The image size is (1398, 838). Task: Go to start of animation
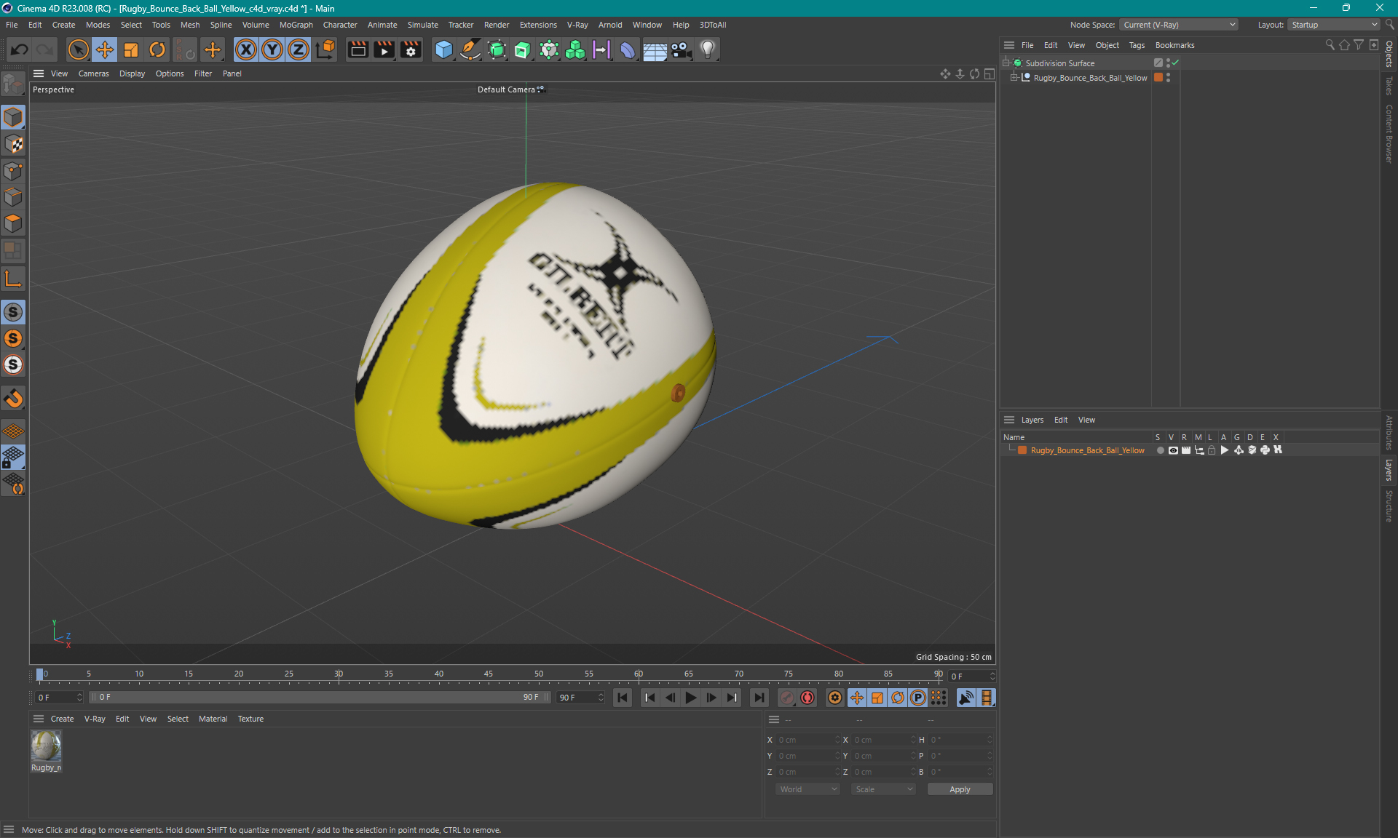pos(623,698)
